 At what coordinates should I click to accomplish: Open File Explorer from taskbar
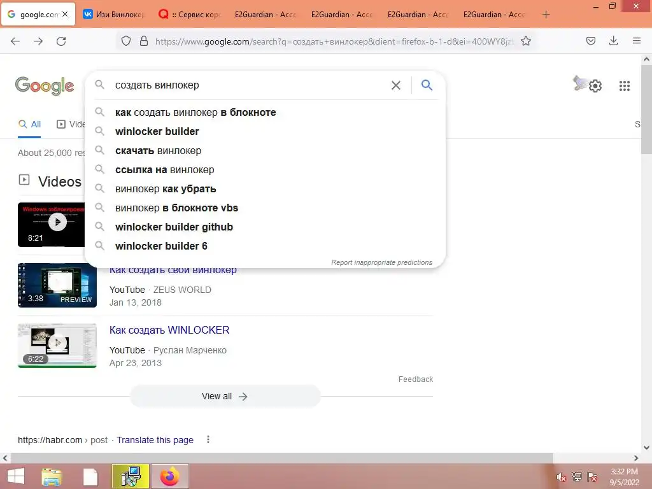[x=52, y=476]
